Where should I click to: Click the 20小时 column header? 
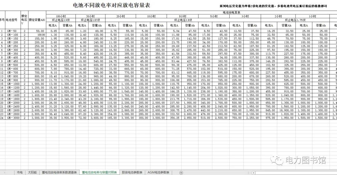(x=120, y=16)
